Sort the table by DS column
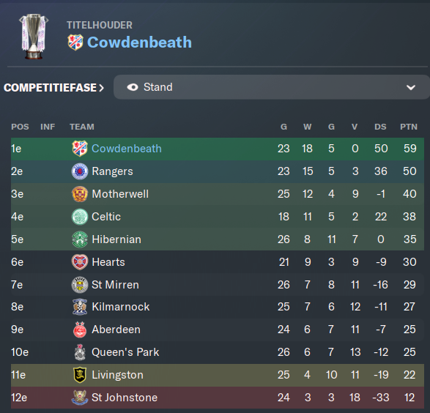The image size is (430, 413). (380, 127)
